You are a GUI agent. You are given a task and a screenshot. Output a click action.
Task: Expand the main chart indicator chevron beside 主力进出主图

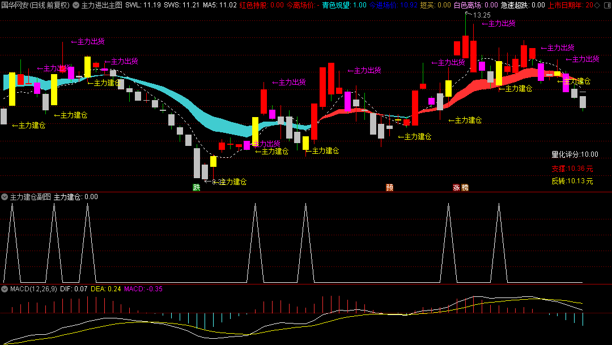(76, 6)
